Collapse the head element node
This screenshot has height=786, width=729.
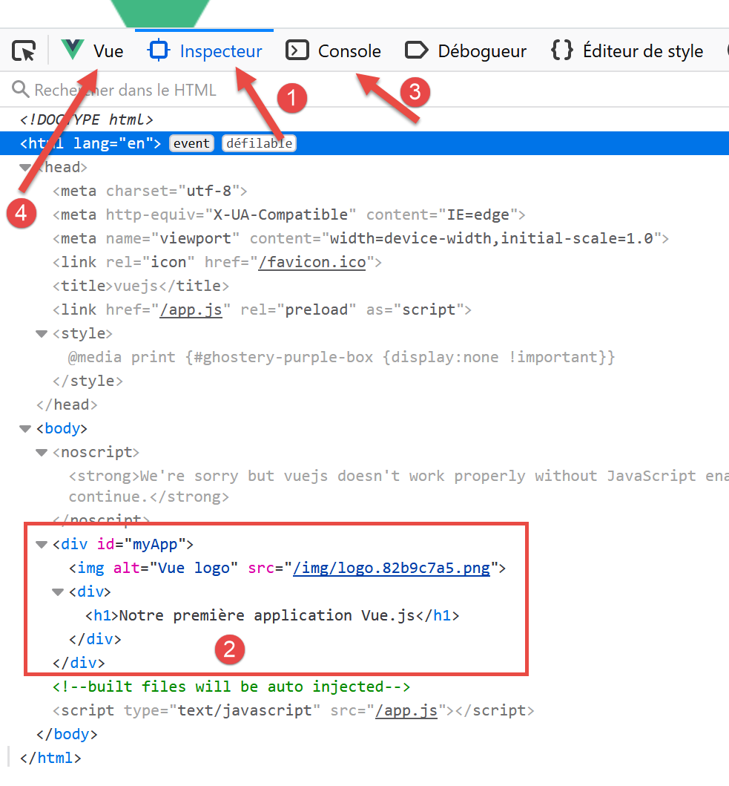coord(26,168)
